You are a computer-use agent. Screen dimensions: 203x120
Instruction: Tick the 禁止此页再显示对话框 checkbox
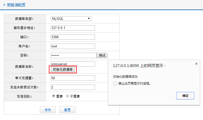tap(115, 83)
